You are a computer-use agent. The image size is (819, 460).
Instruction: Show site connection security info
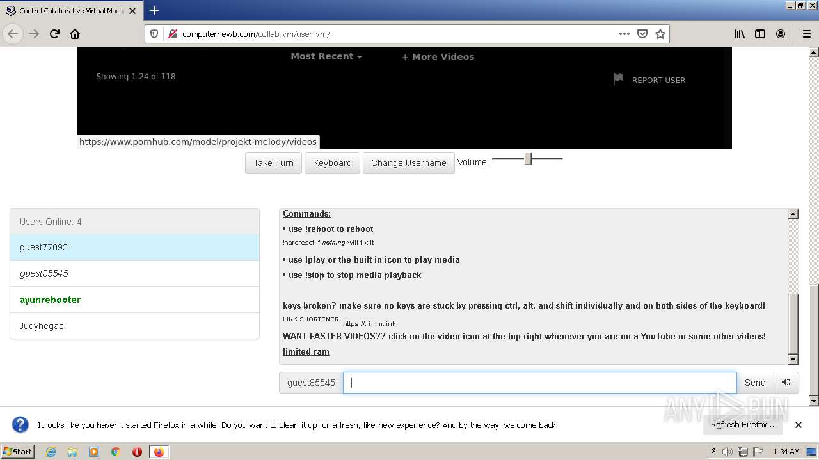(171, 34)
